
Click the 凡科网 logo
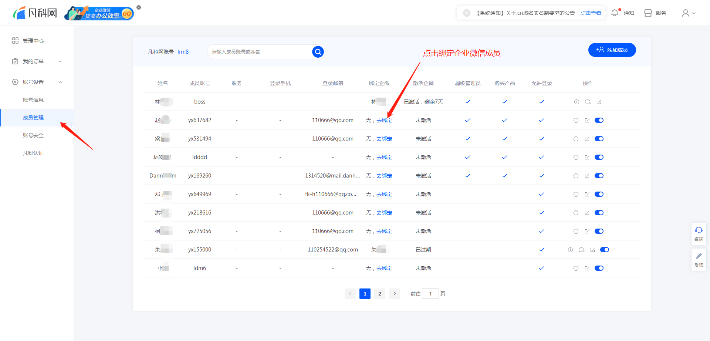point(35,13)
